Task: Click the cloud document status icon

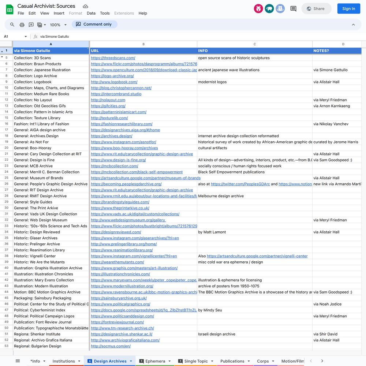Action: [x=85, y=6]
